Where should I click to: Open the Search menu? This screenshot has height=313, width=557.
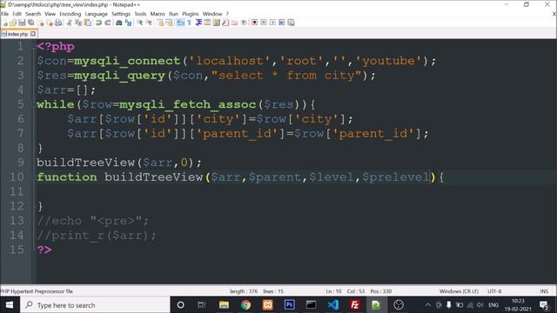click(x=33, y=14)
